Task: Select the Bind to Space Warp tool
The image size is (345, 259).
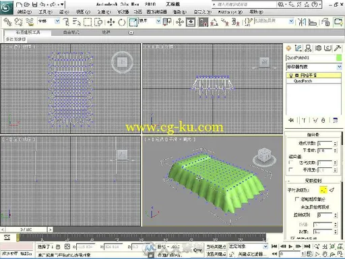Action: coord(30,22)
